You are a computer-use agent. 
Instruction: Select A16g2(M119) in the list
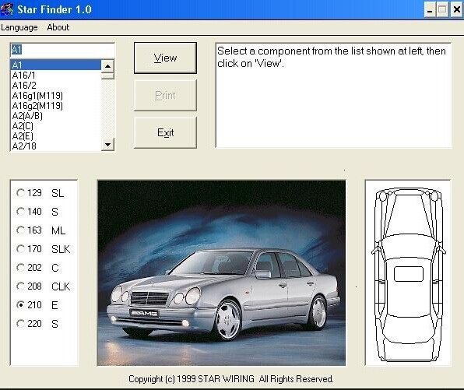pos(55,105)
